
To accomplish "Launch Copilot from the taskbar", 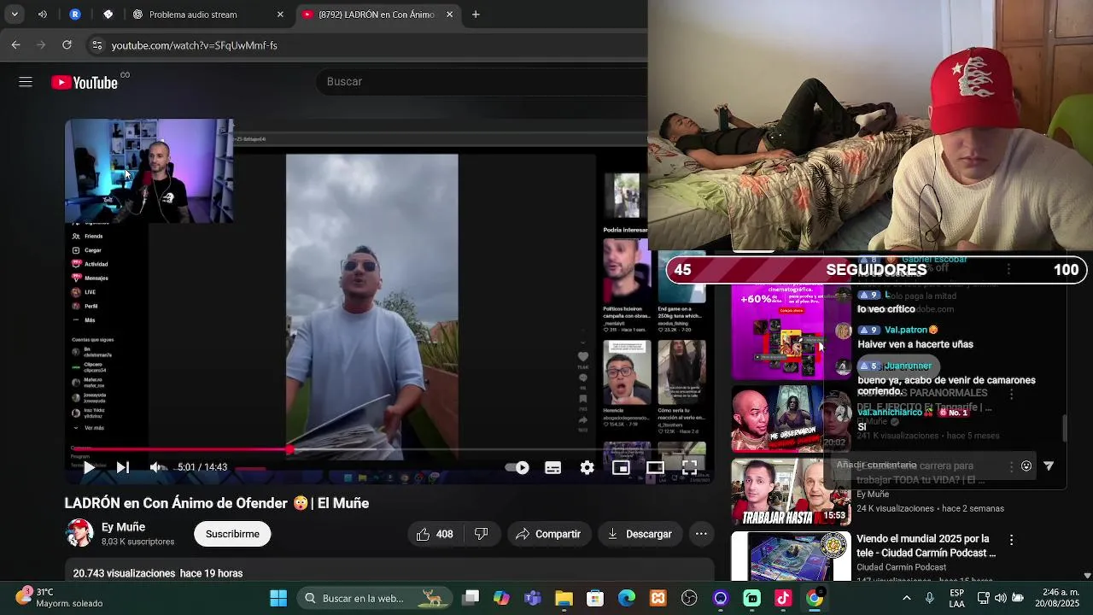I will coord(501,598).
